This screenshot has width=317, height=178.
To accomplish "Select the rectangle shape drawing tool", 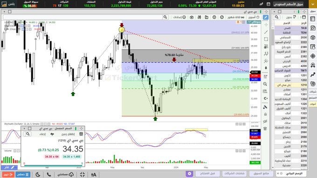I will (x=266, y=39).
